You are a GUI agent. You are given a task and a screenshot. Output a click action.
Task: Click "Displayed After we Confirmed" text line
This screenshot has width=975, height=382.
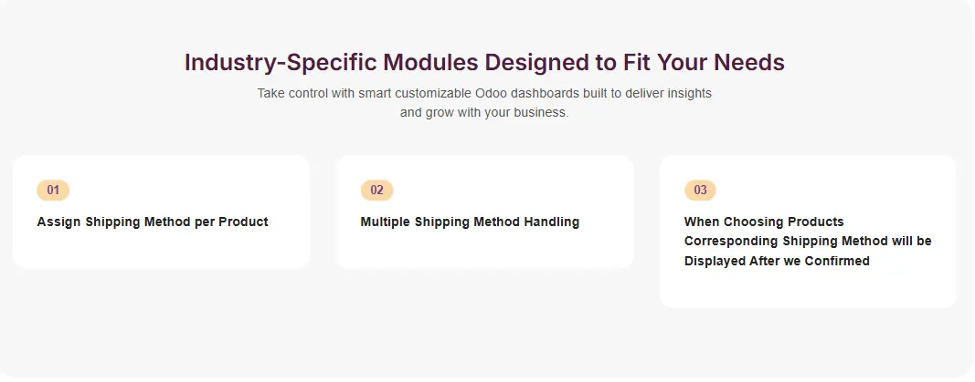(x=777, y=261)
